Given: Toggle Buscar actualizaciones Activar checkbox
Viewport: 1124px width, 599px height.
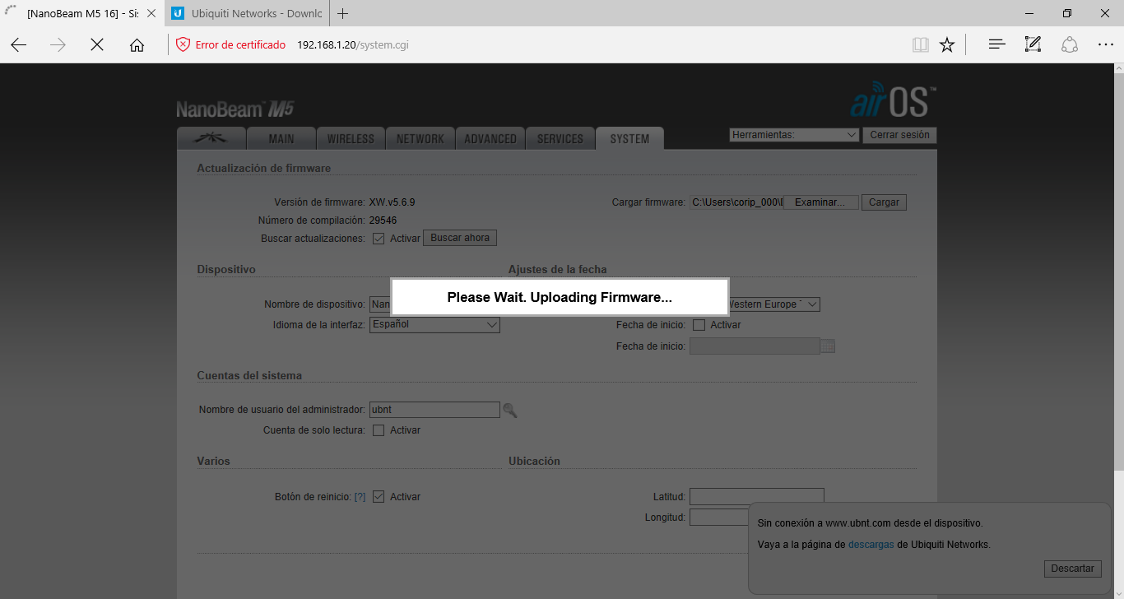Looking at the screenshot, I should (379, 239).
